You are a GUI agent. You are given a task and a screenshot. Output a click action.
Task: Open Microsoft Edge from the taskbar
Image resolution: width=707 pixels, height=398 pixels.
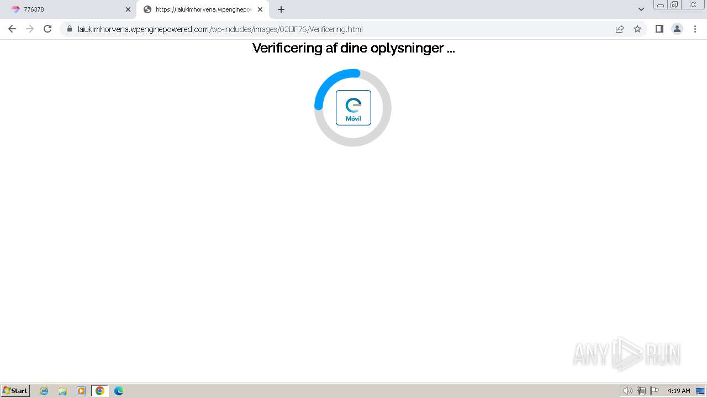tap(119, 391)
